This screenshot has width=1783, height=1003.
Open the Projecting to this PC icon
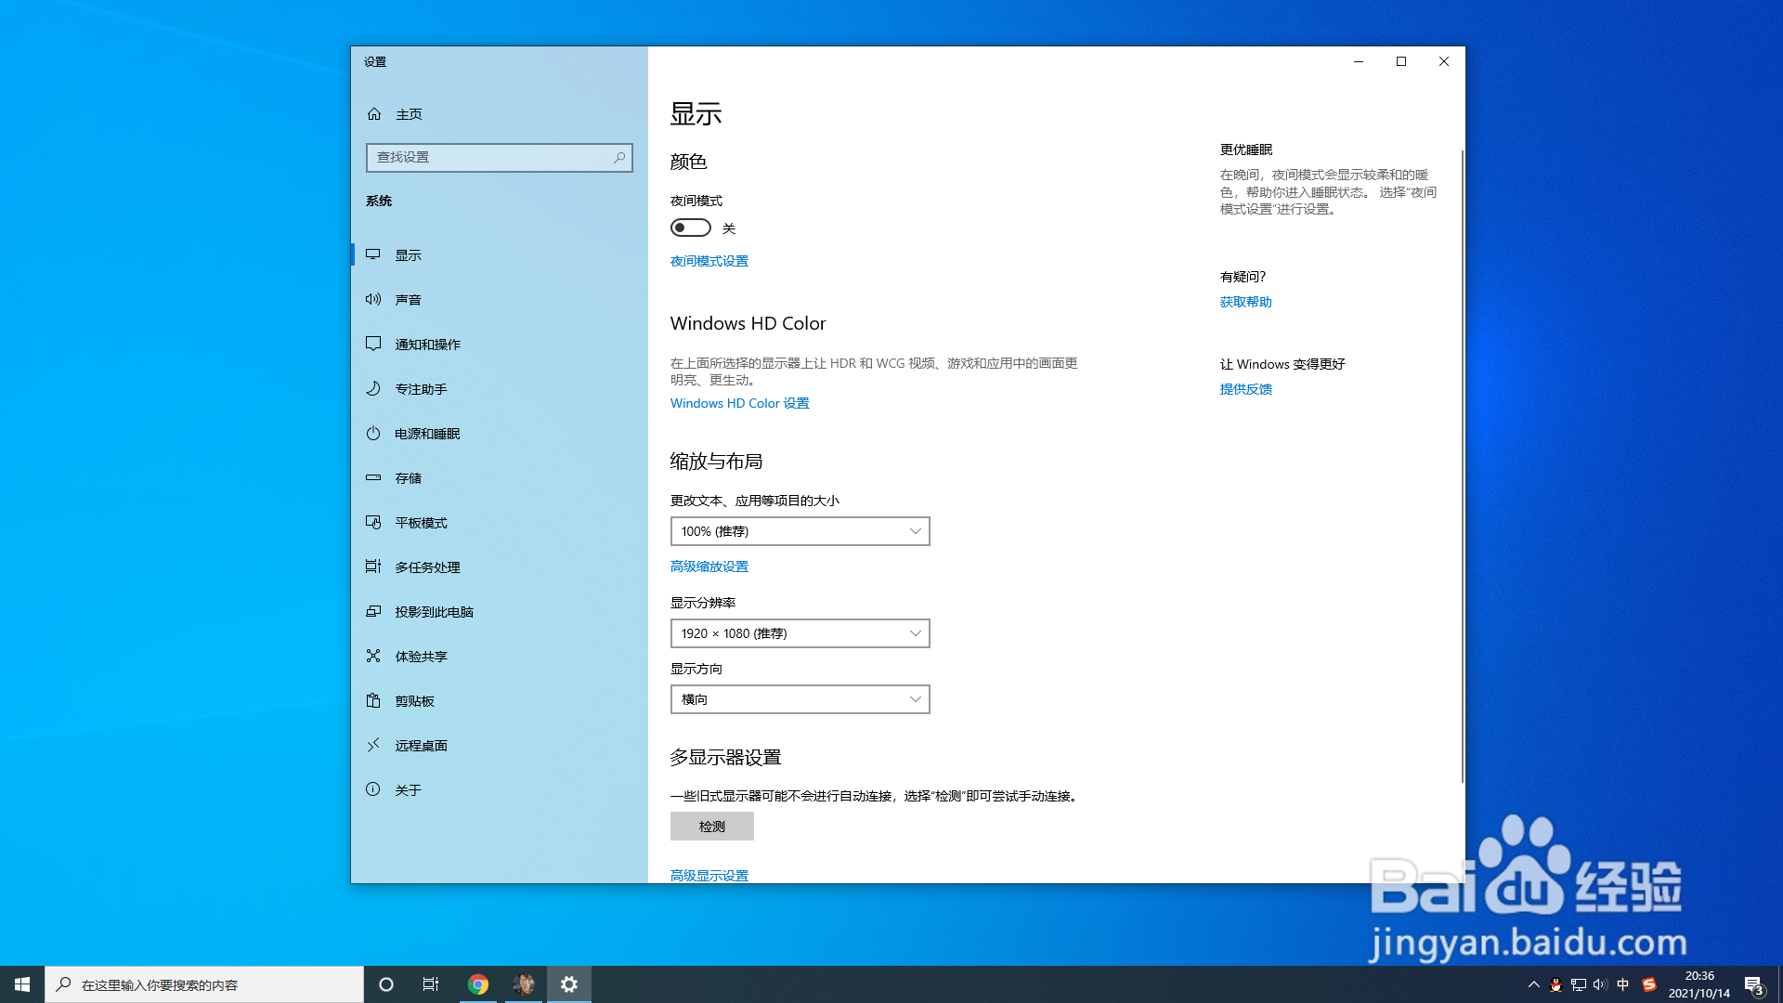[373, 611]
